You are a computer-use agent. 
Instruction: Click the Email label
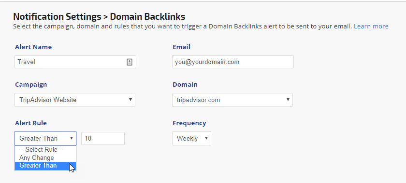click(182, 47)
